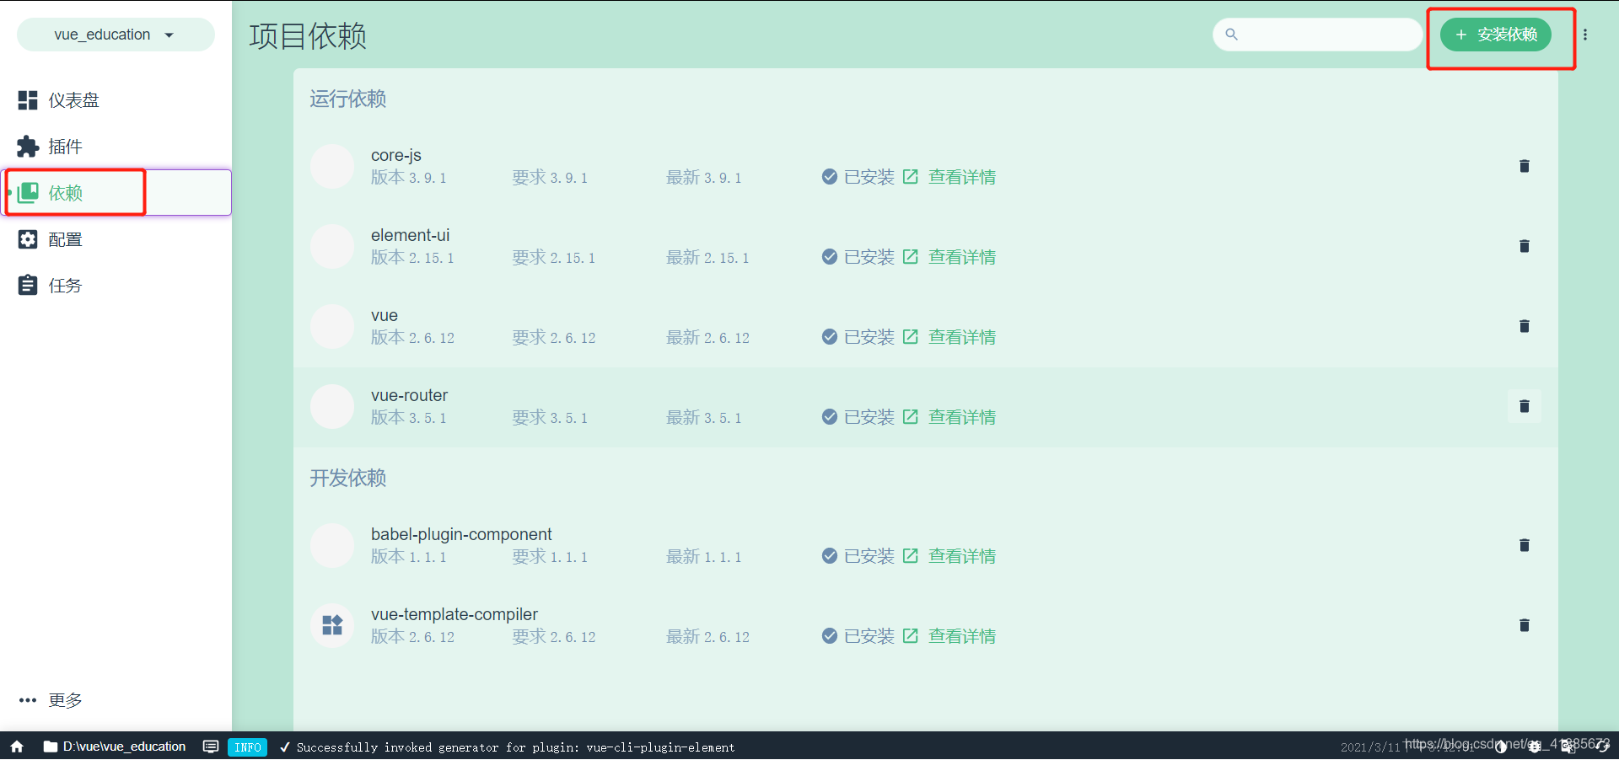Viewport: 1619px width, 760px height.
Task: Click the 已安装 check icon for core-js
Action: click(830, 176)
